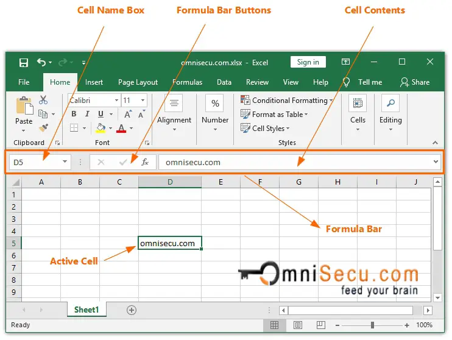
Task: Switch to Page Layout view icon
Action: (x=298, y=325)
